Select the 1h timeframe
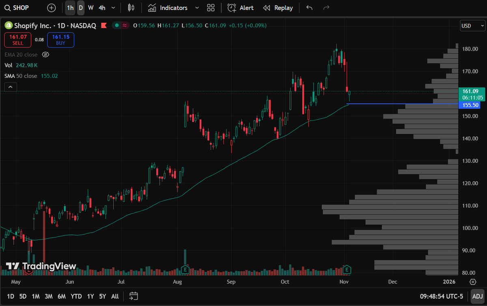This screenshot has height=306, width=487. coord(70,8)
